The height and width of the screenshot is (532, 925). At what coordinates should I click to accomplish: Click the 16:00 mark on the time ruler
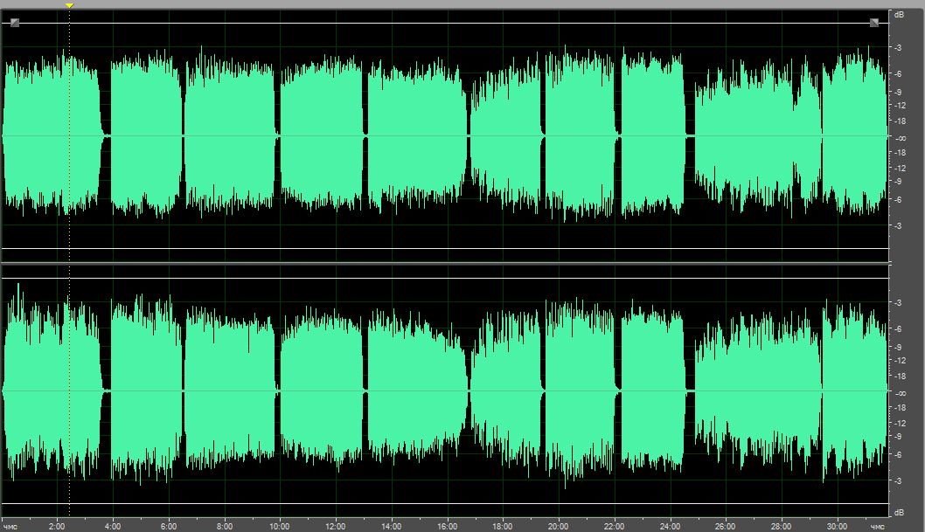[x=446, y=526]
